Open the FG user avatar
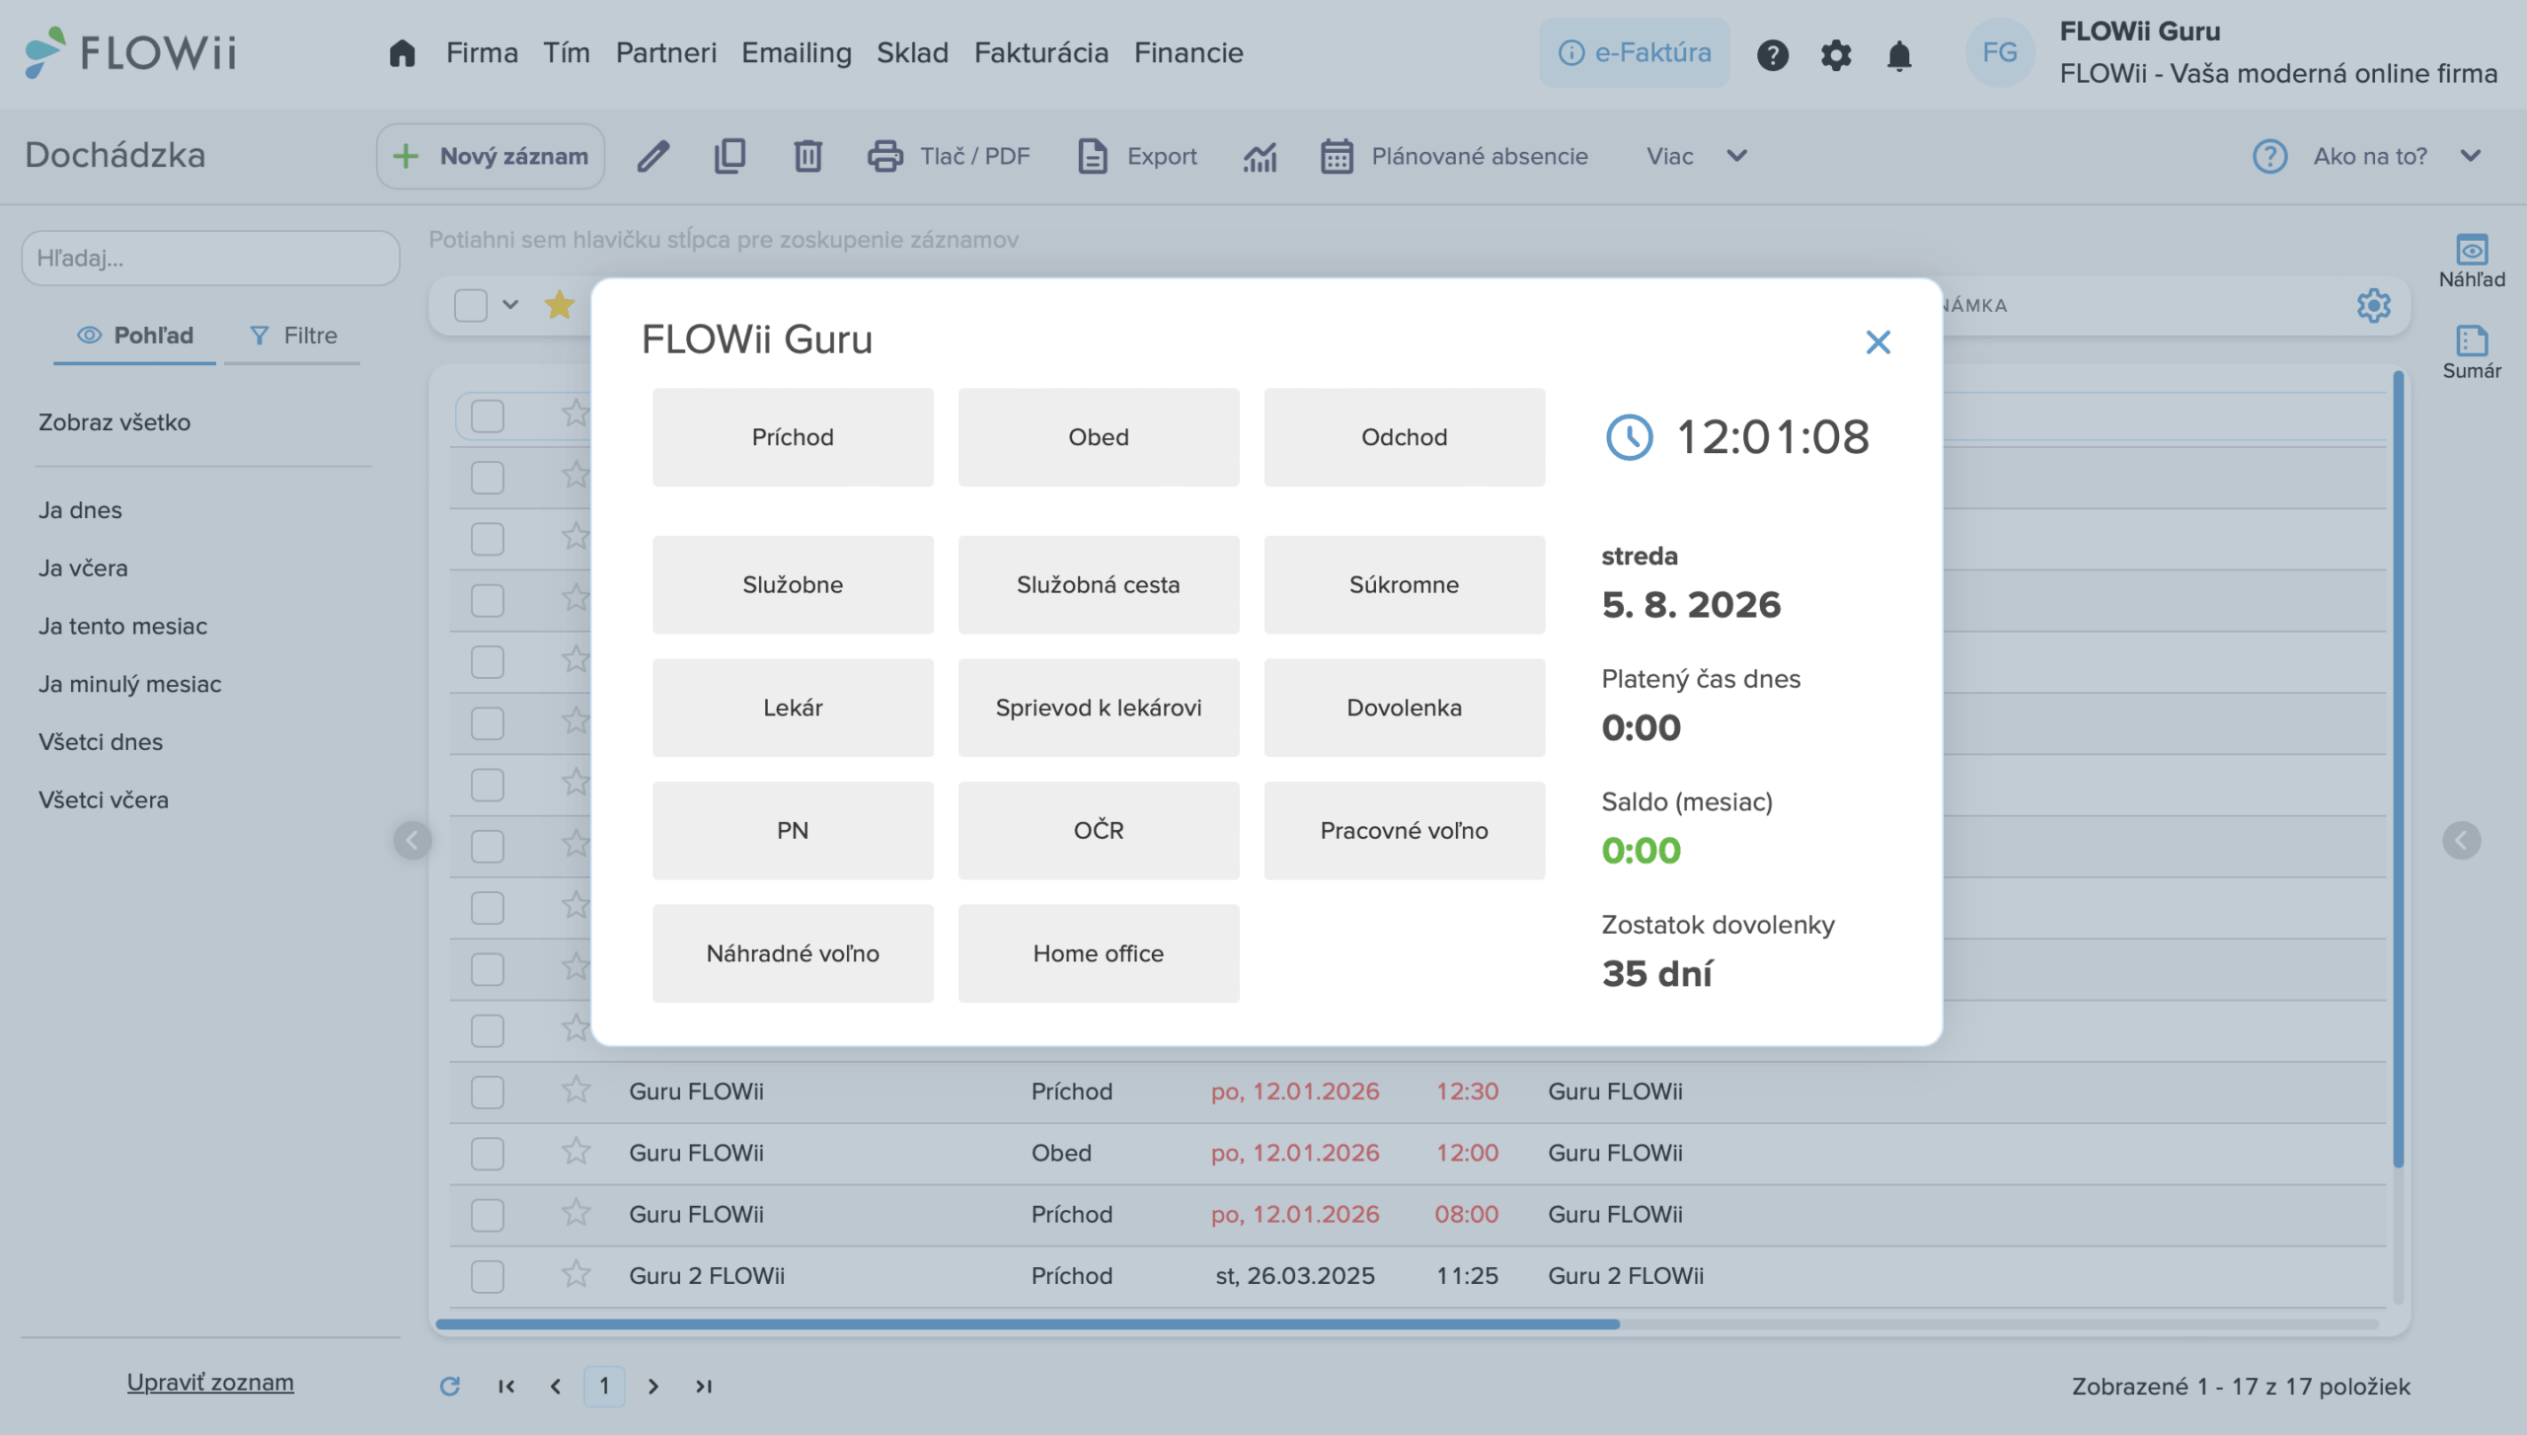This screenshot has width=2527, height=1435. 2000,52
